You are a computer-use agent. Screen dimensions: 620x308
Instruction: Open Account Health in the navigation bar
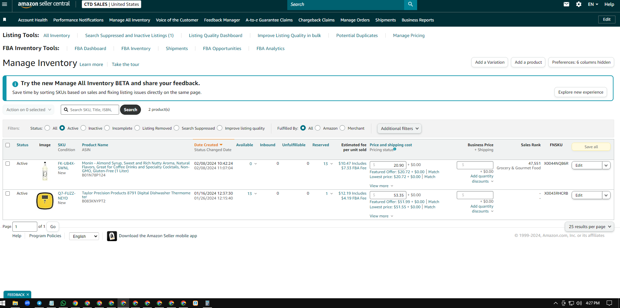click(x=33, y=20)
